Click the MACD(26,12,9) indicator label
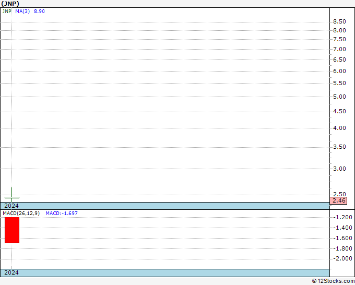 pyautogui.click(x=21, y=213)
